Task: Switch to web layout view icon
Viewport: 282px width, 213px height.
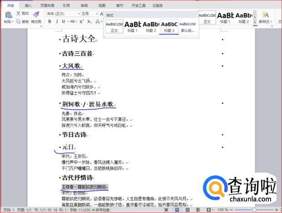Action: 198,209
